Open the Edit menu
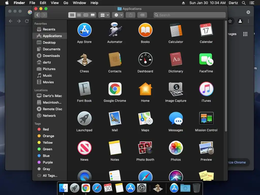 (43, 3)
